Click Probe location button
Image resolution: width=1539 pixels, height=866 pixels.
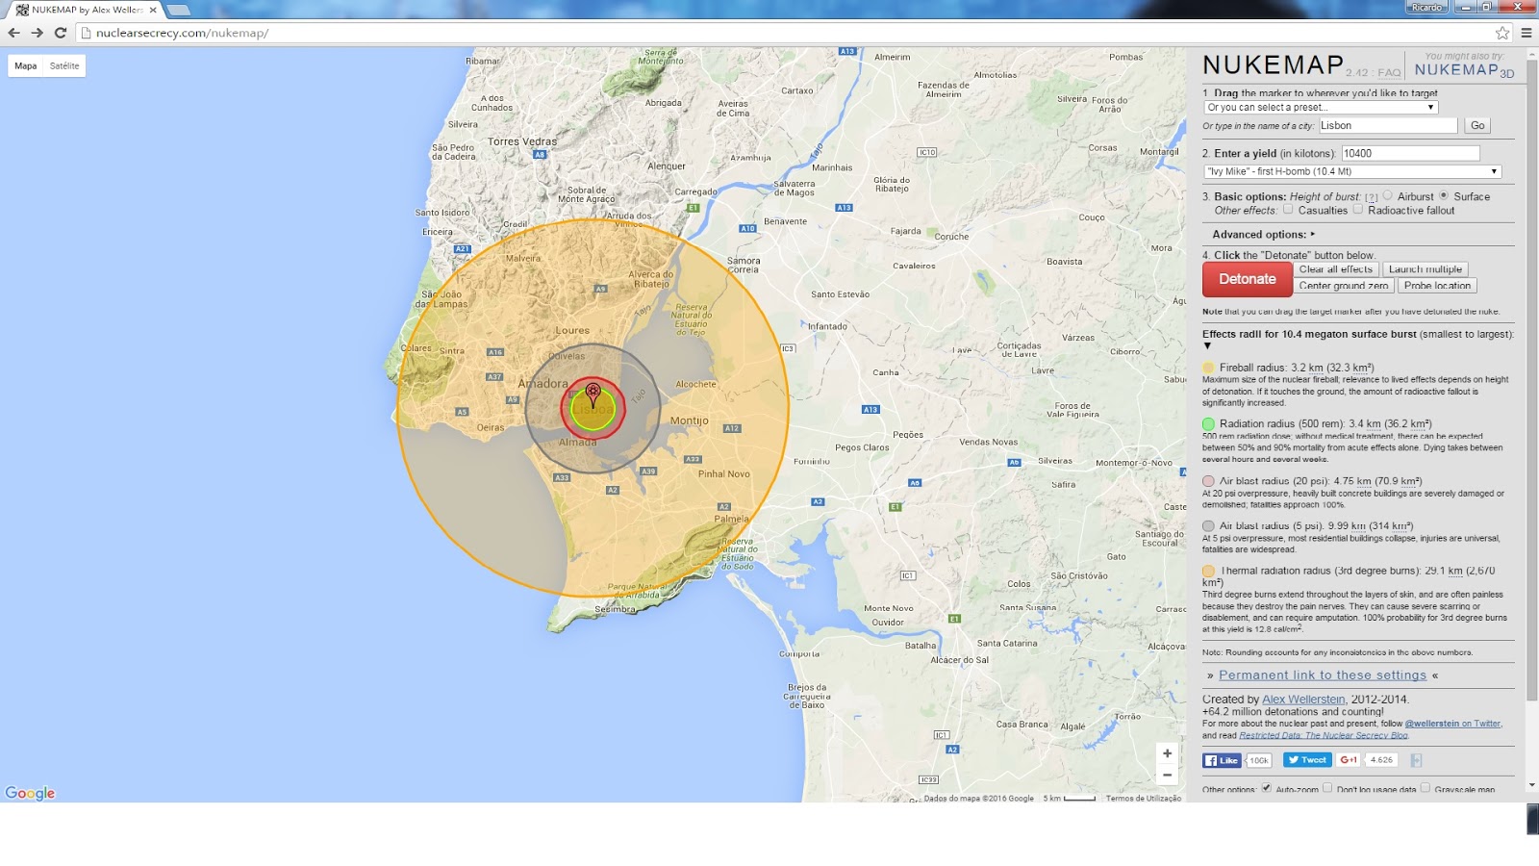(1437, 286)
